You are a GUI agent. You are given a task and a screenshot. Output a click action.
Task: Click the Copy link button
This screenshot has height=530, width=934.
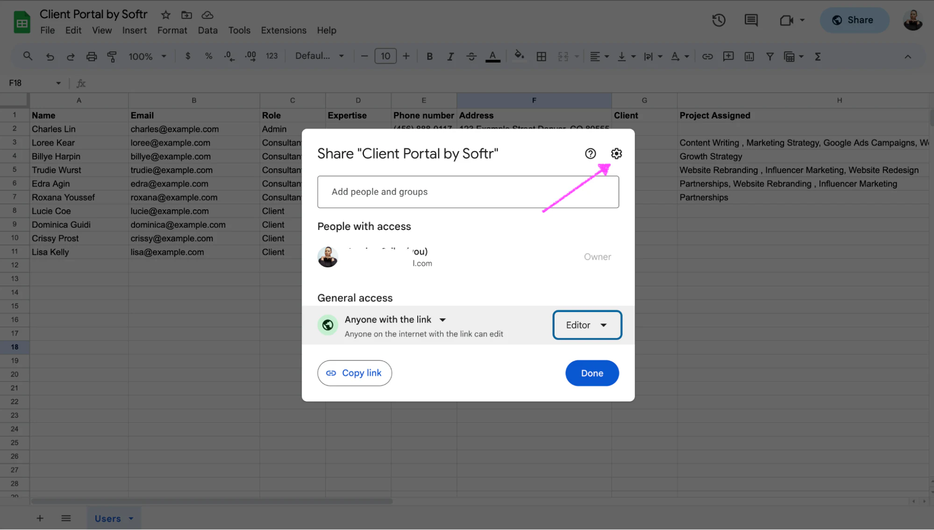pos(355,373)
